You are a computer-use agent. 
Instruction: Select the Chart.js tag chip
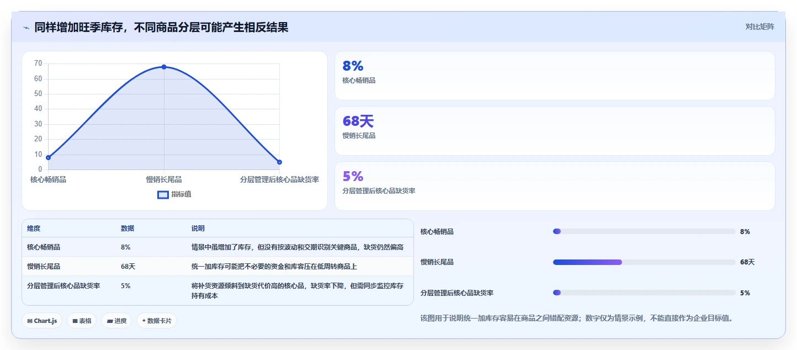coord(42,321)
